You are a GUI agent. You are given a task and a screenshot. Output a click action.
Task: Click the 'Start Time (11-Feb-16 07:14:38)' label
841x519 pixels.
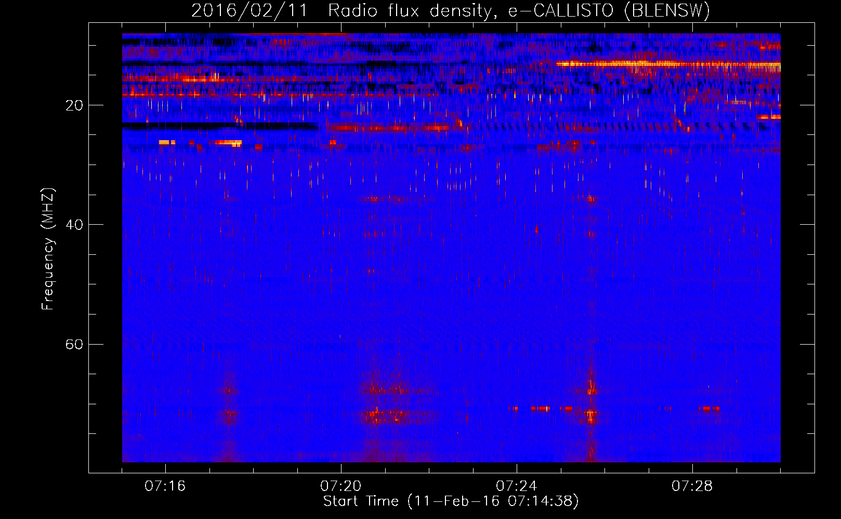pyautogui.click(x=451, y=501)
